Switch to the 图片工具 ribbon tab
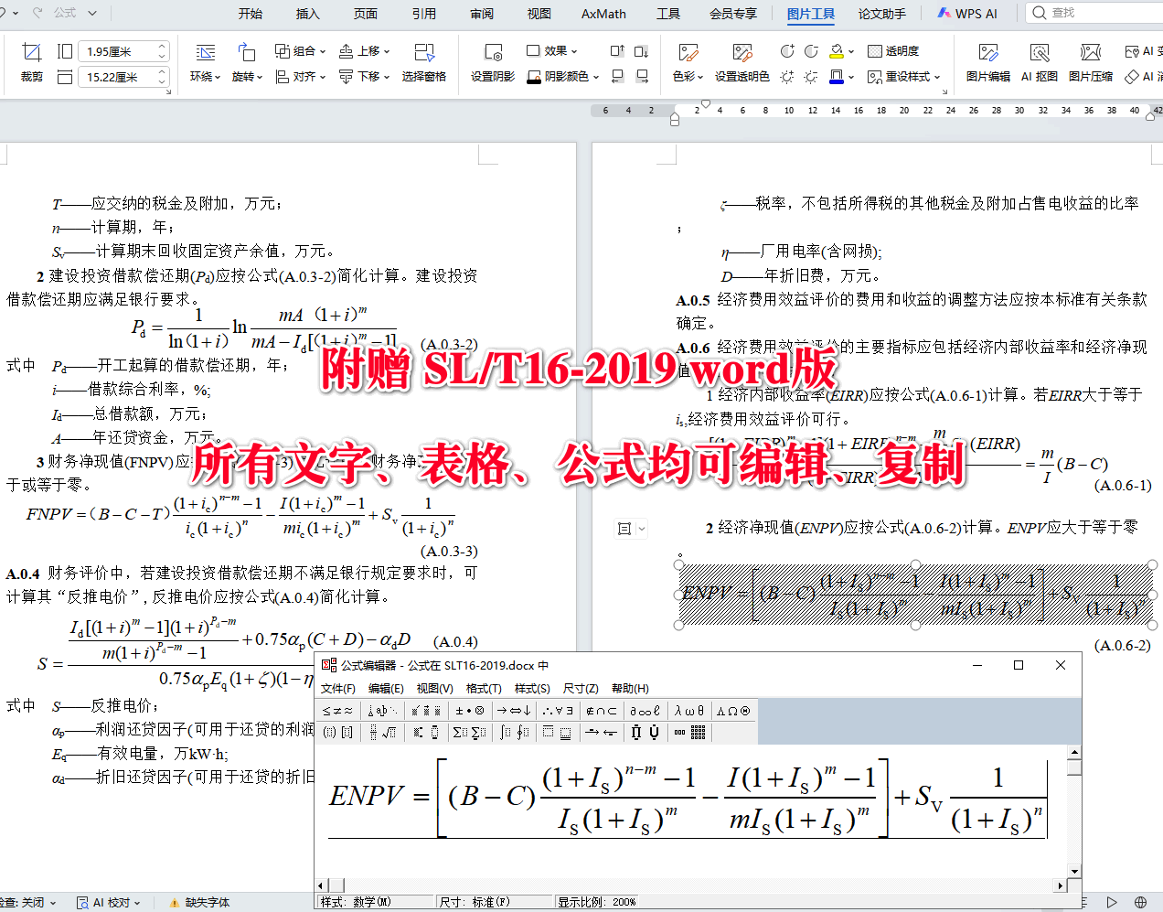Viewport: 1163px width, 912px height. coord(810,13)
